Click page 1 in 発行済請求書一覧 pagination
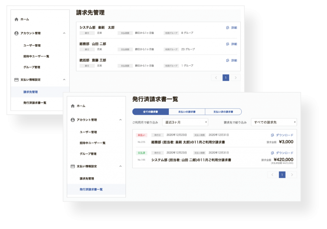This screenshot has height=229, width=327. point(282,175)
